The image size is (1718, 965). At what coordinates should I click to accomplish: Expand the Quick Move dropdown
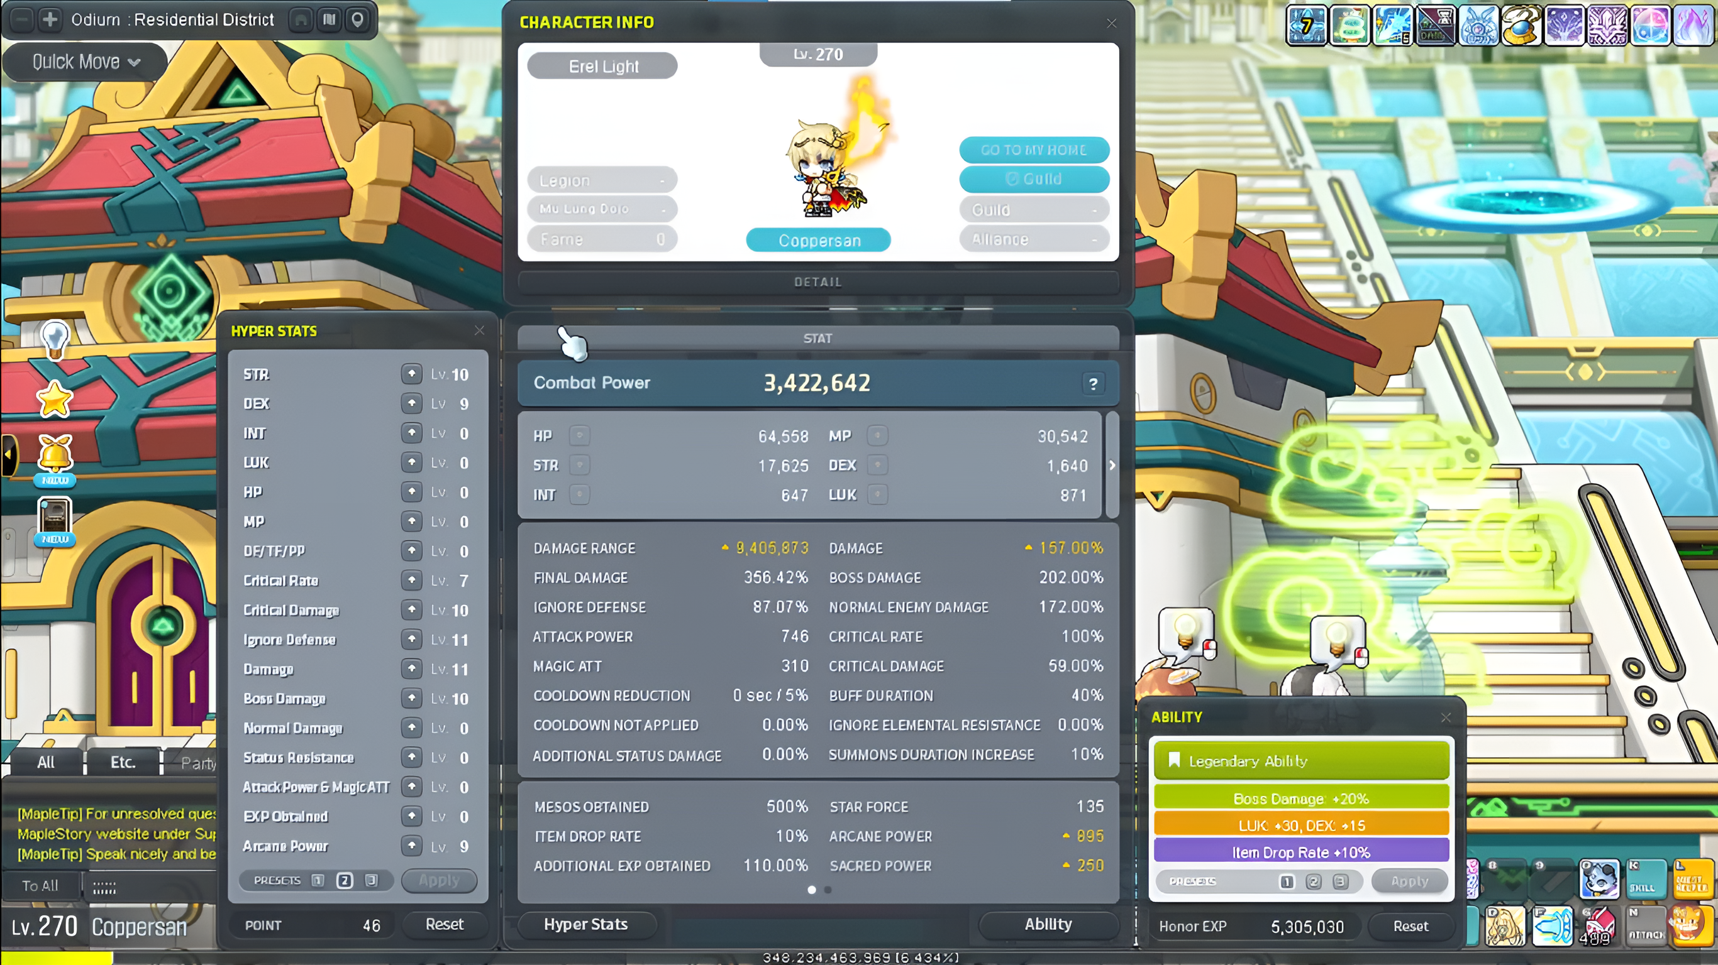pyautogui.click(x=85, y=62)
